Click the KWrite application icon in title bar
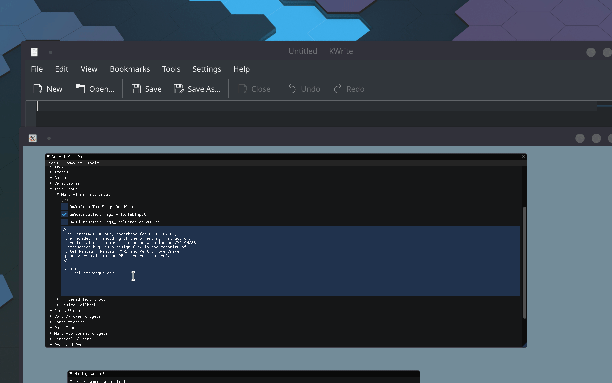 pyautogui.click(x=34, y=52)
